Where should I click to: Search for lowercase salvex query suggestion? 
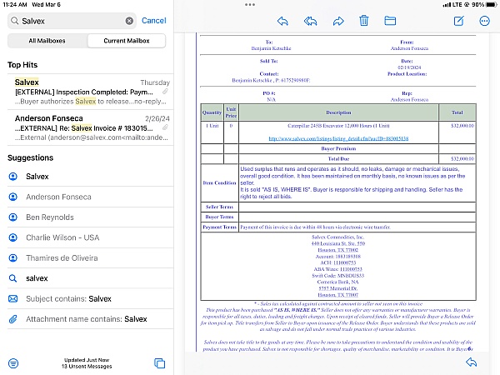pyautogui.click(x=91, y=278)
